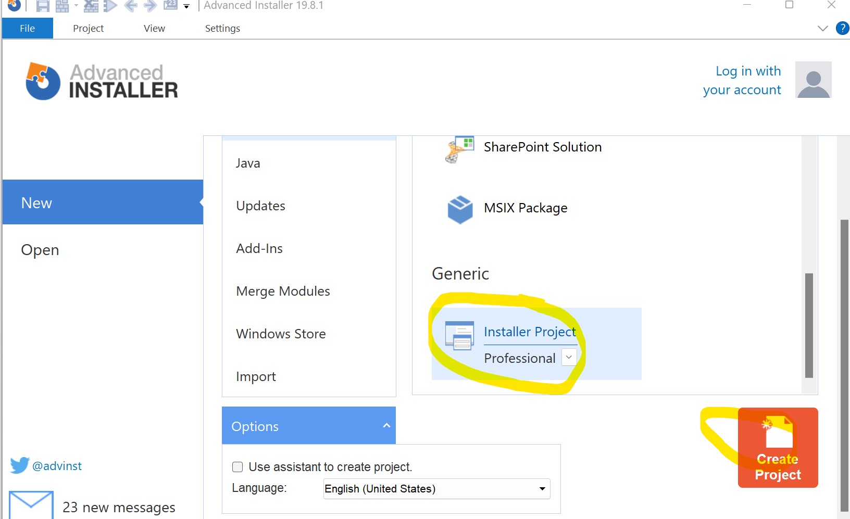This screenshot has height=519, width=850.
Task: Click the mail envelope icon
Action: [x=31, y=504]
